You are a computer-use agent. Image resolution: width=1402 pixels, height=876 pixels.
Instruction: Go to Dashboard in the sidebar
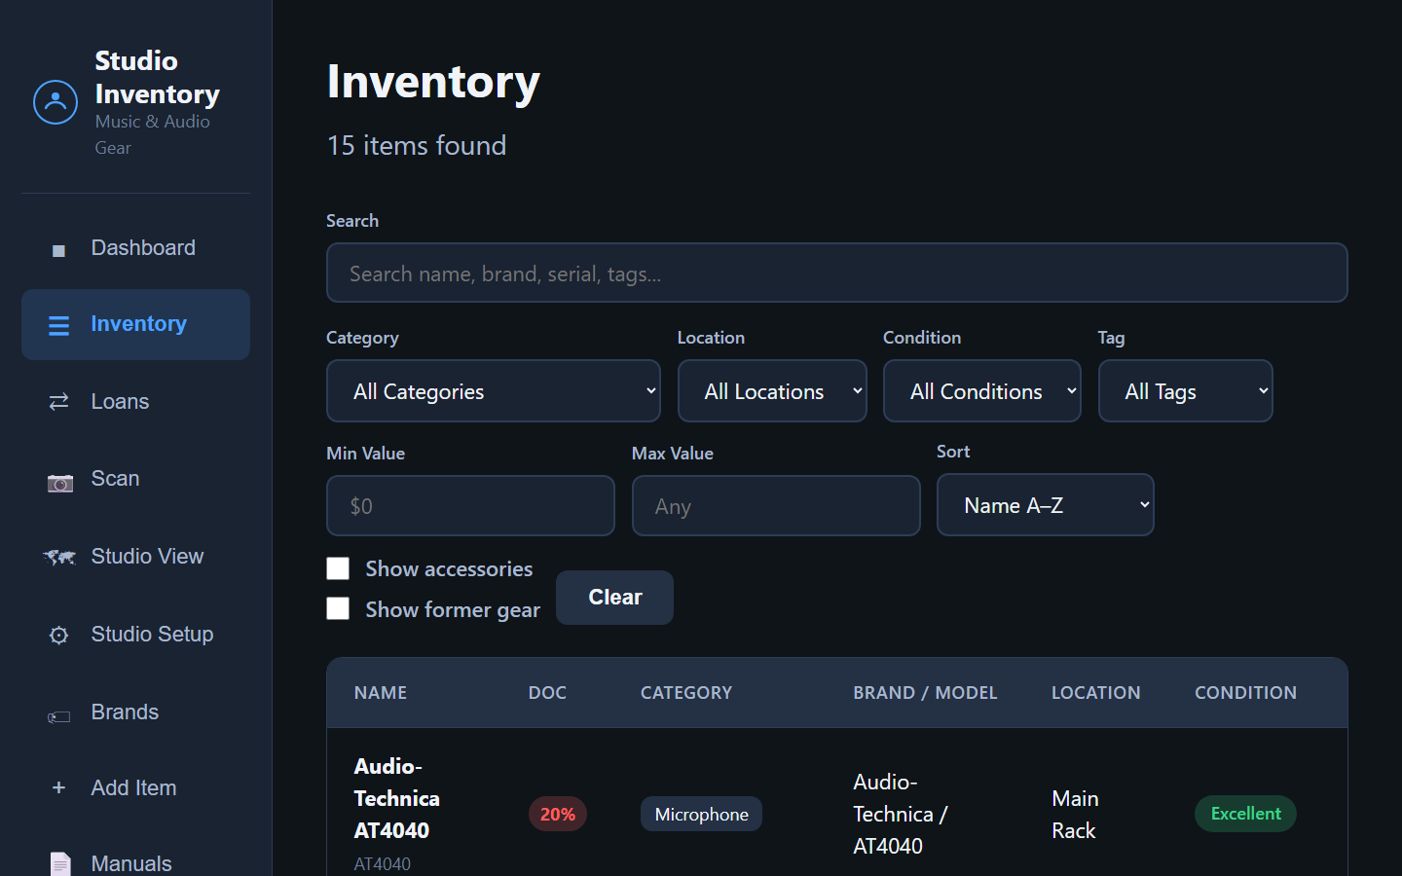tap(135, 248)
